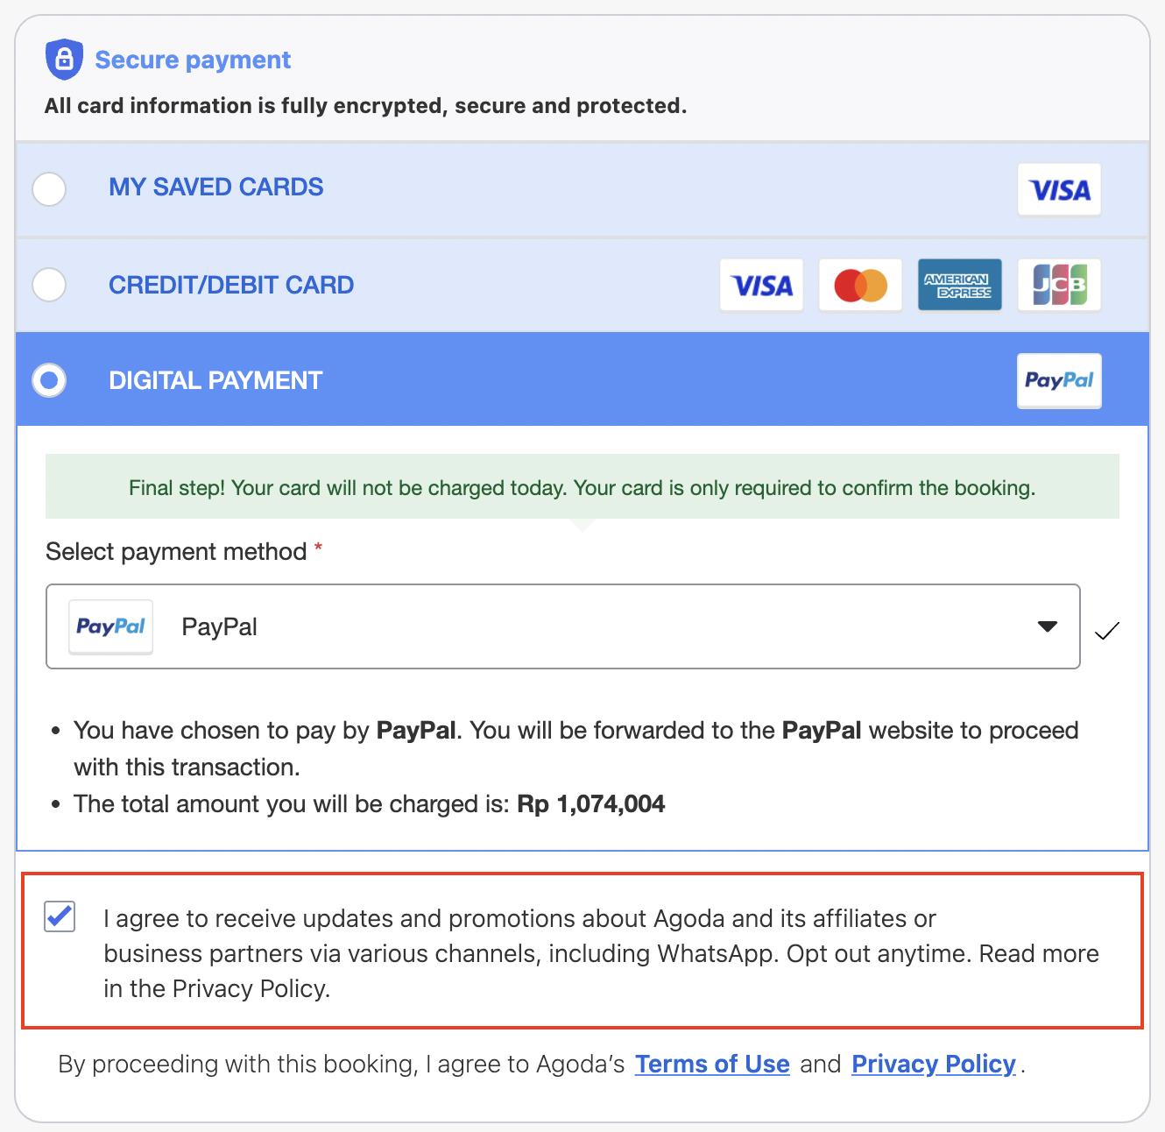Click the JCB card icon

click(x=1059, y=284)
